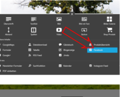120x97 pixels.
Task: Insert a Shop-Produkt element
Action: (109, 31)
